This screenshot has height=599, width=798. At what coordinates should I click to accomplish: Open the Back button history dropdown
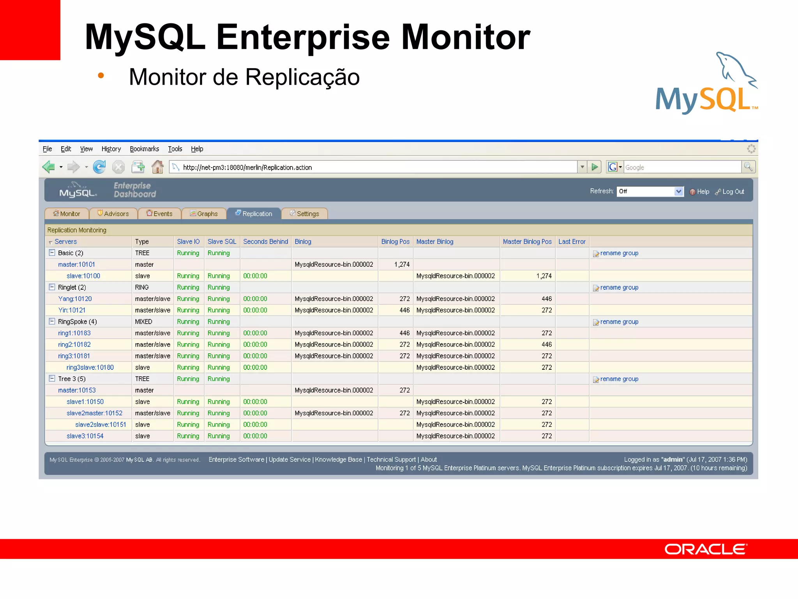point(61,167)
